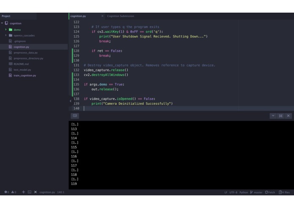Expand the opencv_cascades folder chevron
Viewport: 294px width, 208px height.
click(6, 35)
